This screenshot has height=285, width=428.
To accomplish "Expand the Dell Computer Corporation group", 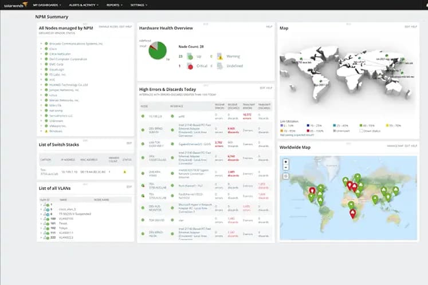I will (41, 59).
